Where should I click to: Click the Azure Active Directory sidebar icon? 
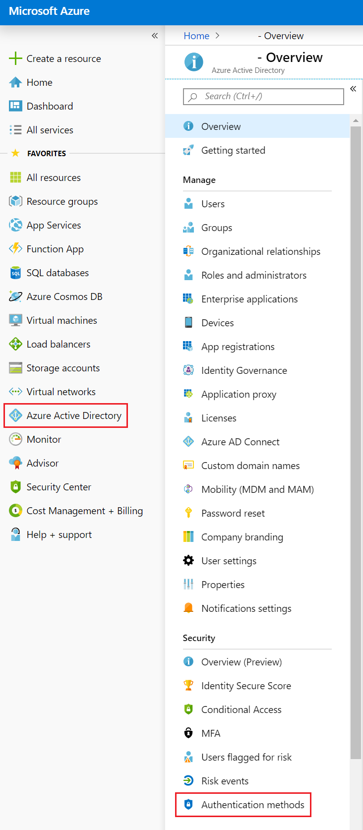(16, 415)
